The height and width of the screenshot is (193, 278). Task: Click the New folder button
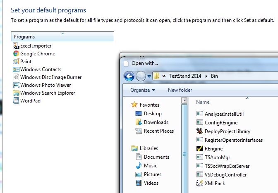180,90
